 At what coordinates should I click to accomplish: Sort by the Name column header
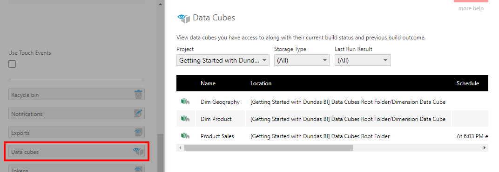point(208,83)
